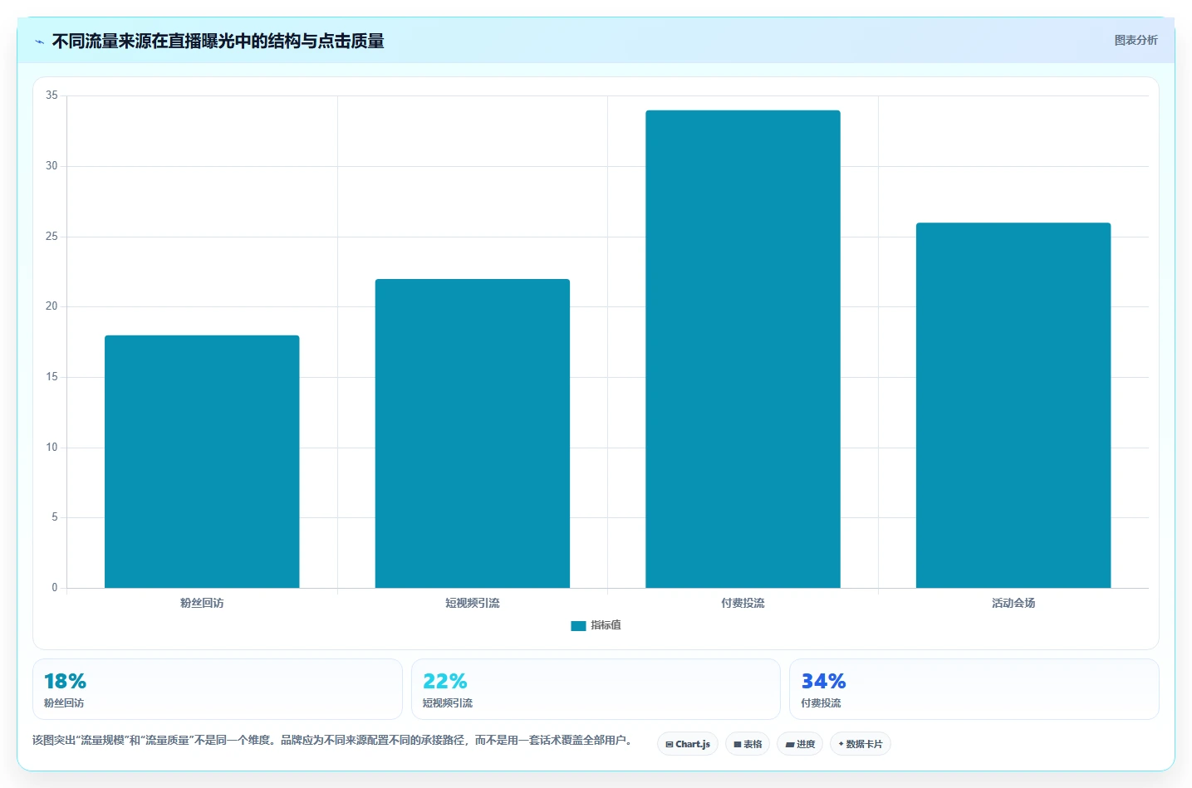The width and height of the screenshot is (1192, 788).
Task: Click the x-axis label 活动会场
Action: pyautogui.click(x=1013, y=603)
